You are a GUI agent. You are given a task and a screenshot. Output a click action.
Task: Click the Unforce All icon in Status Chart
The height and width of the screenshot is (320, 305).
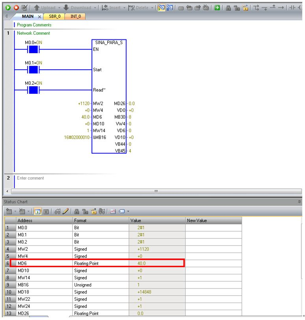94,211
